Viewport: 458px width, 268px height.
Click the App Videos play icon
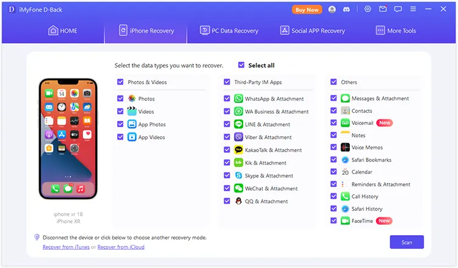pyautogui.click(x=132, y=137)
